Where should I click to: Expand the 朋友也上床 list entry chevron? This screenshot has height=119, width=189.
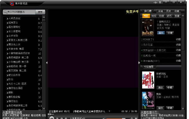7,45
